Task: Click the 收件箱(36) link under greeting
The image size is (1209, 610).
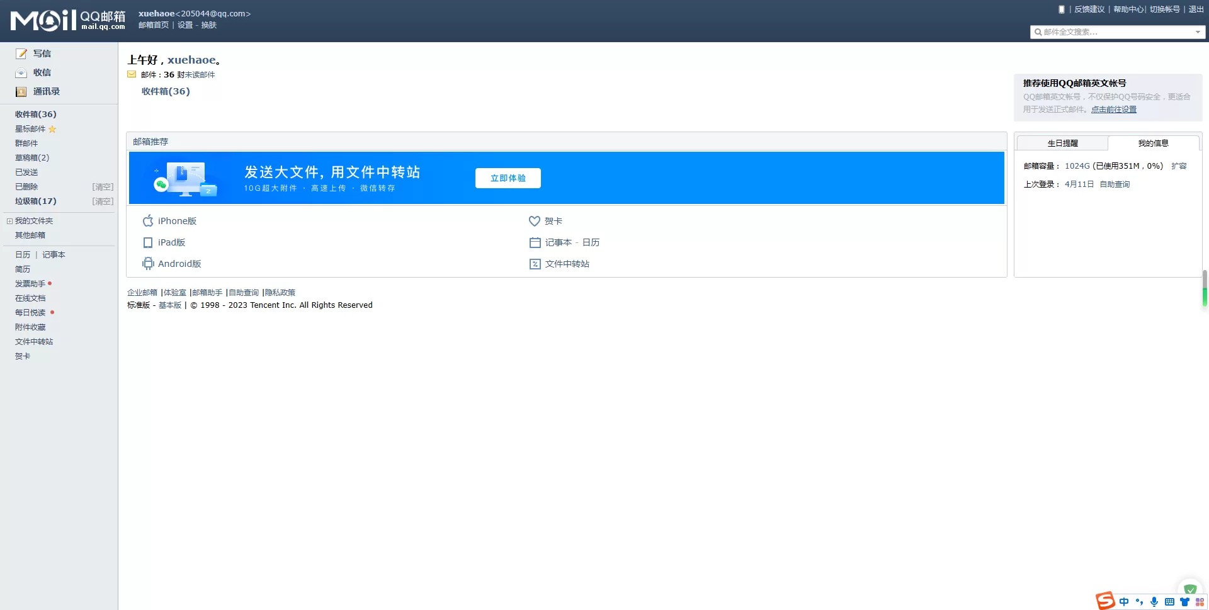Action: (x=166, y=91)
